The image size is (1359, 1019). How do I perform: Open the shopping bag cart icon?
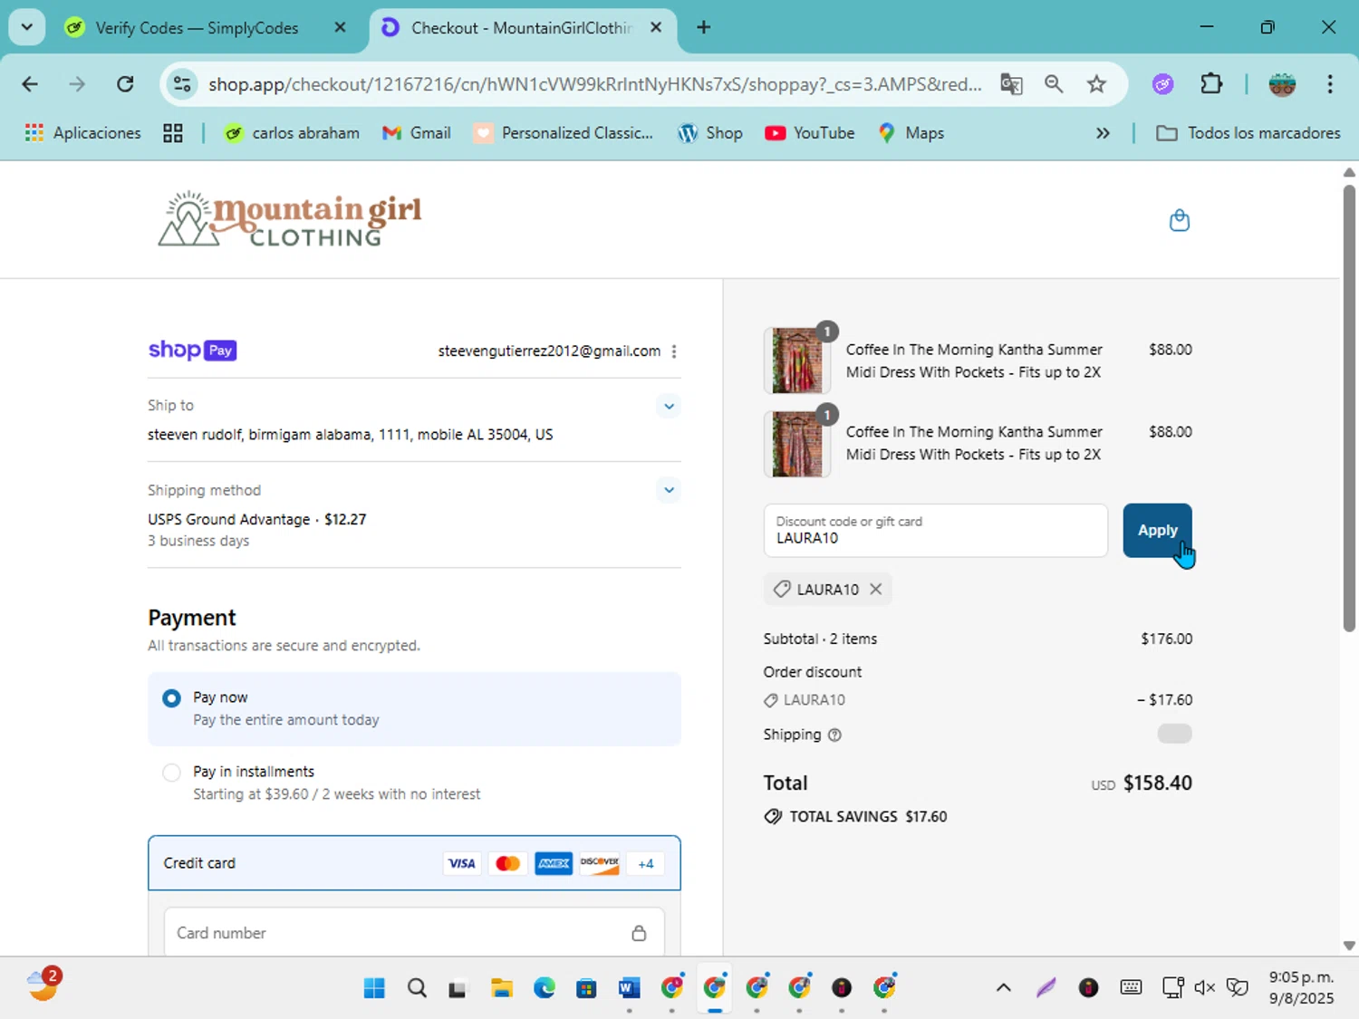[x=1179, y=220]
